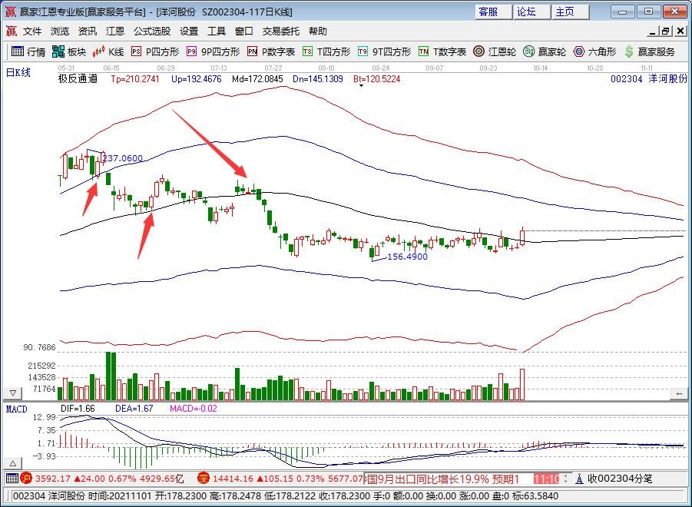
Task: Click the 论坛 forum button
Action: (526, 12)
